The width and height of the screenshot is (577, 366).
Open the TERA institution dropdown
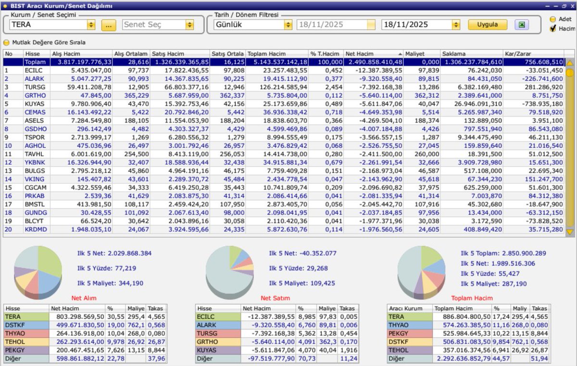tap(91, 25)
